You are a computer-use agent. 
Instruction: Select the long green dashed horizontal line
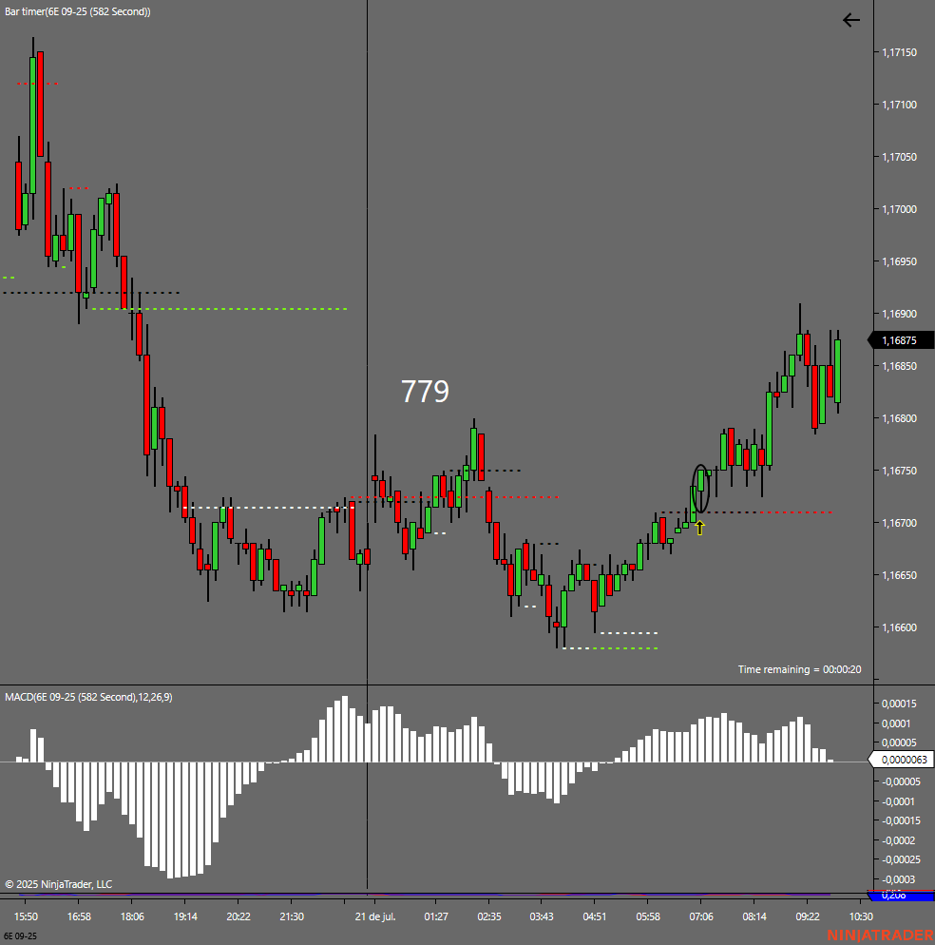[219, 309]
